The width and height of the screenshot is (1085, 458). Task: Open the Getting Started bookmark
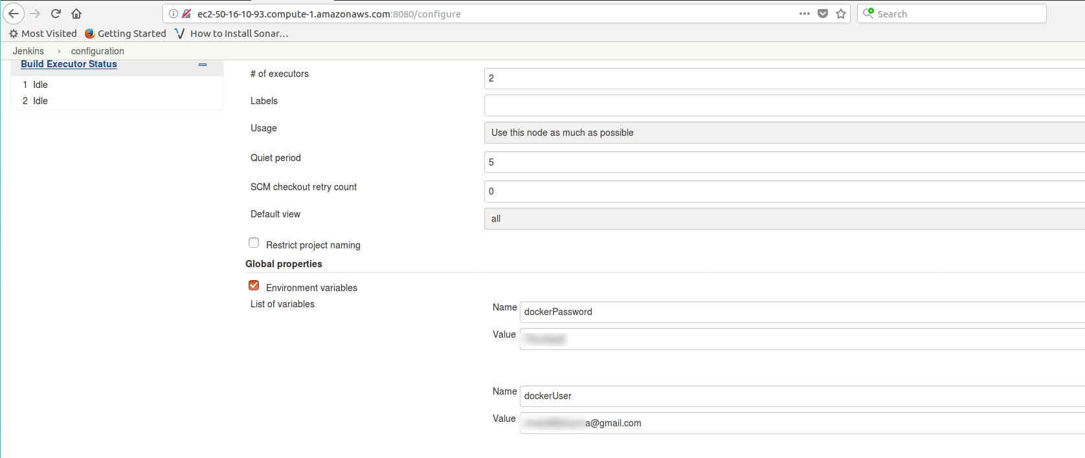[x=126, y=34]
